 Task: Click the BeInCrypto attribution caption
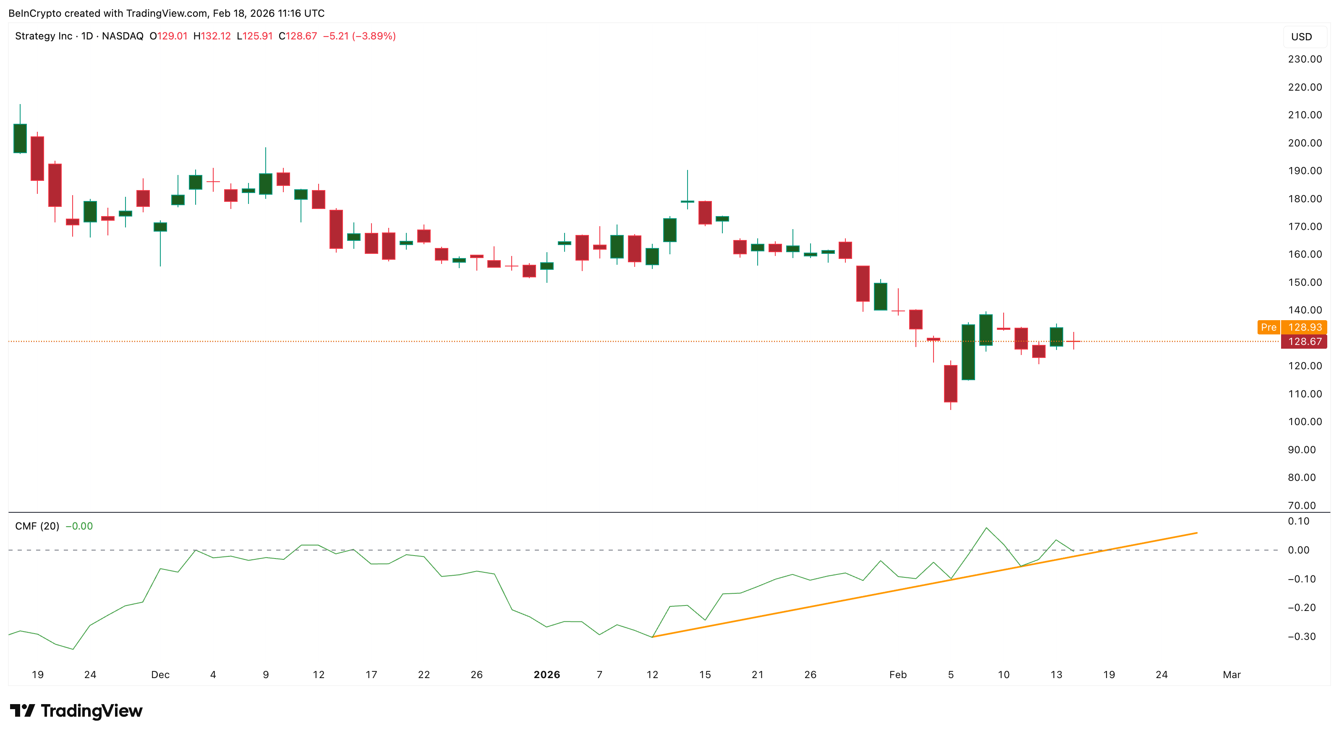166,13
